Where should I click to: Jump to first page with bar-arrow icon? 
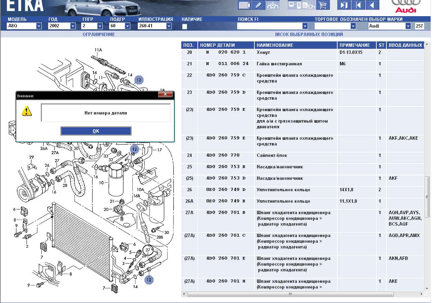coord(358,5)
